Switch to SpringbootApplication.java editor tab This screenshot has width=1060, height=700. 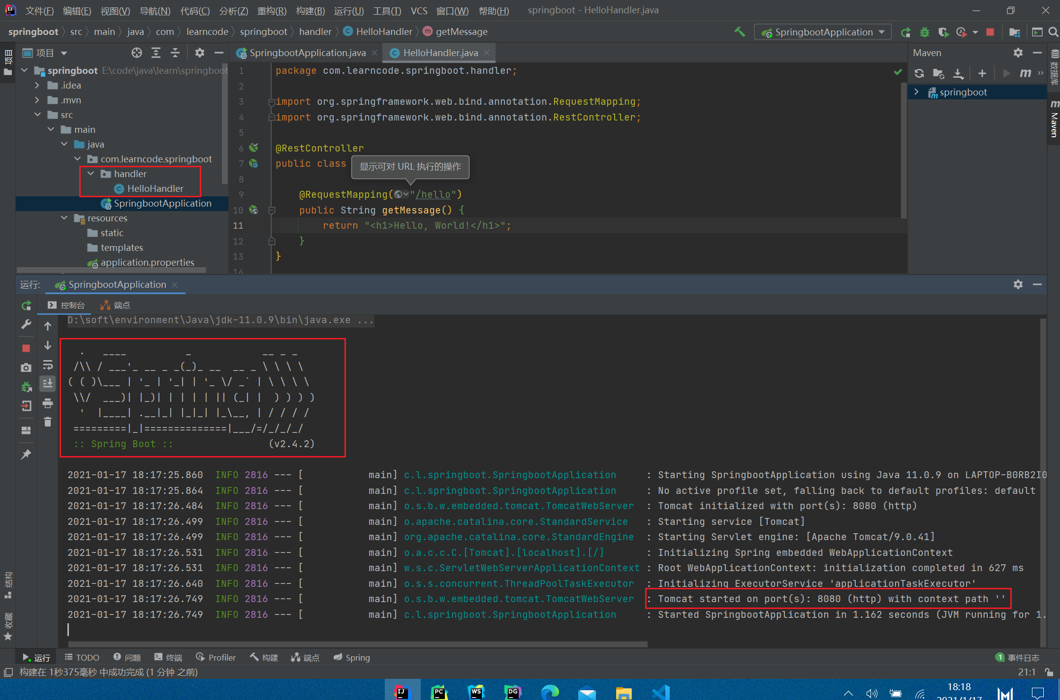click(x=307, y=53)
